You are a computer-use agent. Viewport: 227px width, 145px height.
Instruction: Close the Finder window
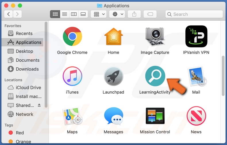pos(6,6)
